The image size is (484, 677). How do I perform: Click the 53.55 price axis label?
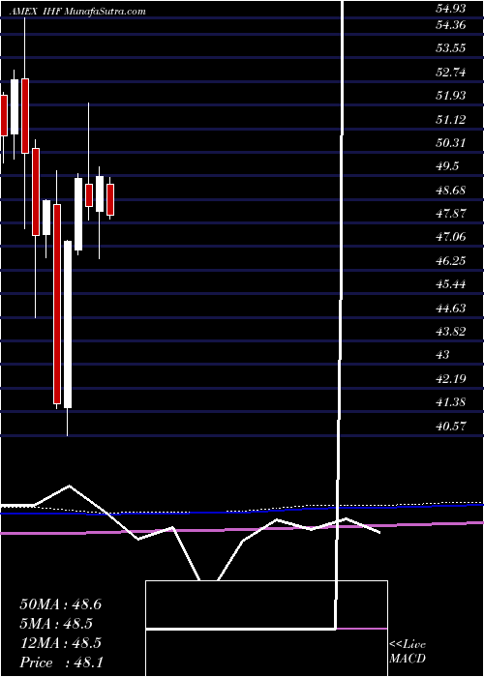pos(451,48)
